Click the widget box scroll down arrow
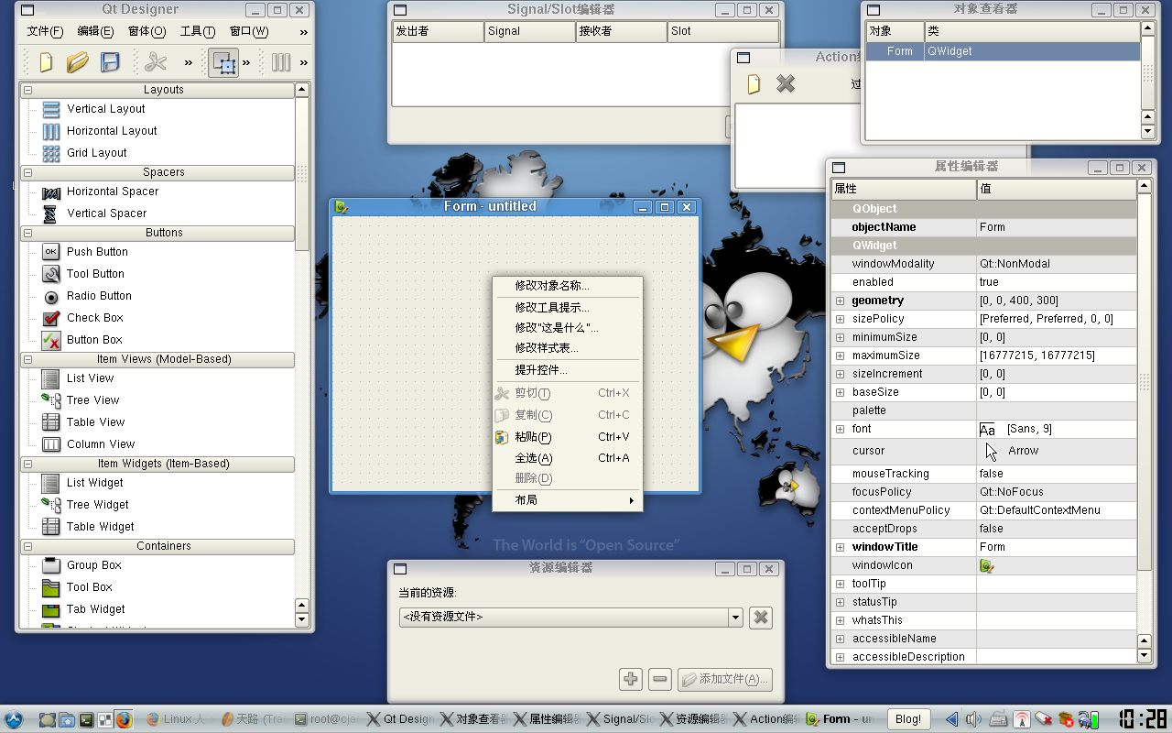Viewport: 1172px width, 733px height. coord(302,620)
